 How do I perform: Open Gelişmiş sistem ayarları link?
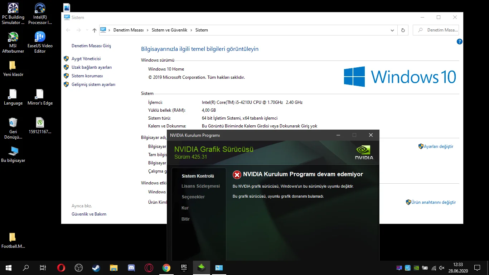93,85
